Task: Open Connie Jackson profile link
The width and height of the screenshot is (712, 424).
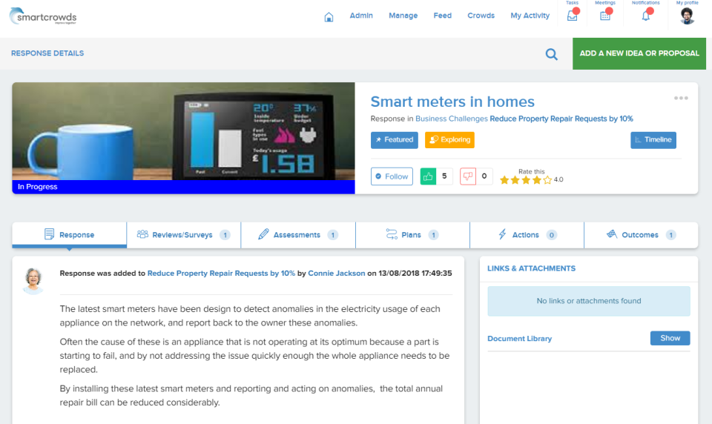Action: point(337,274)
